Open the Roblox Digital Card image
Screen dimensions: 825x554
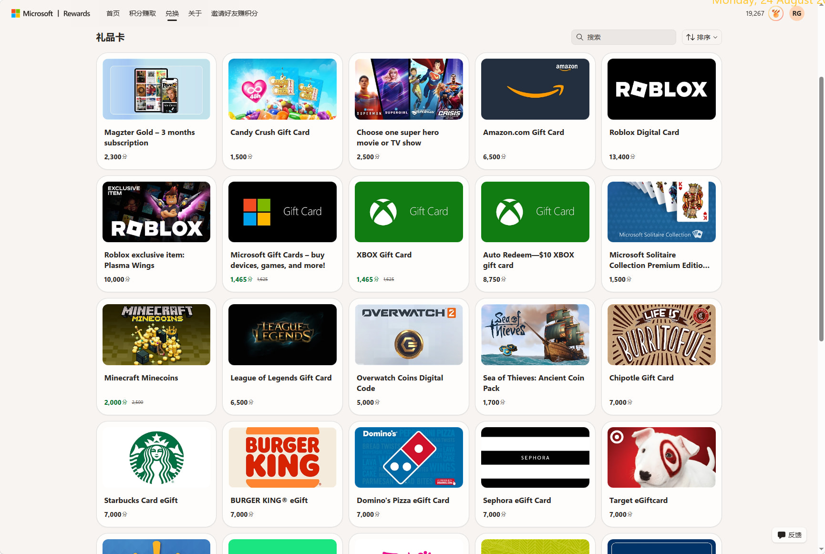[x=661, y=89]
